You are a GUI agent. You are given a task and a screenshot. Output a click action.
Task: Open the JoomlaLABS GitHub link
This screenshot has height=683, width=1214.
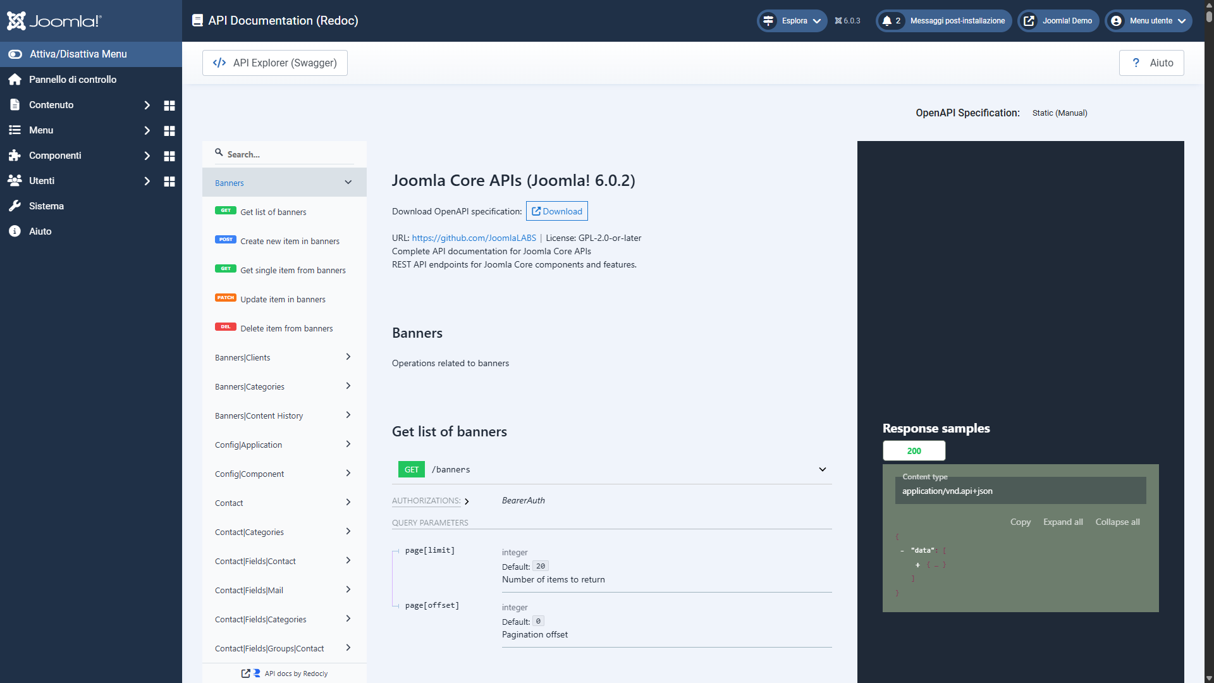(x=474, y=238)
